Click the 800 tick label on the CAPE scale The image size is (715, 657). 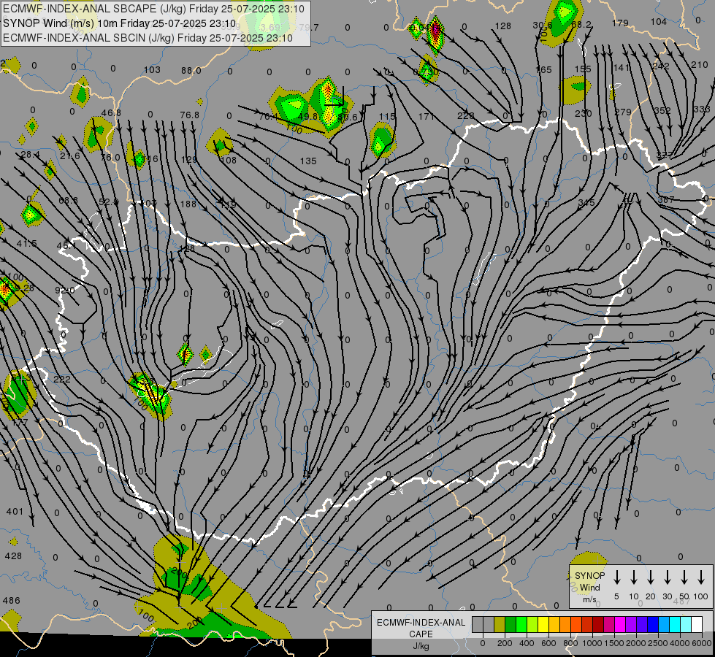click(570, 643)
